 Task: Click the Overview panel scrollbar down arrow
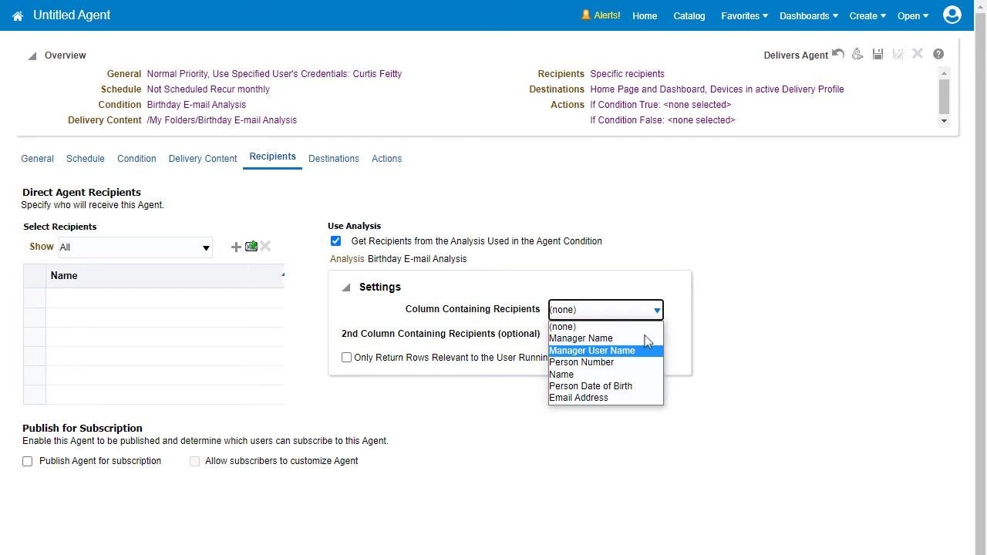click(944, 121)
